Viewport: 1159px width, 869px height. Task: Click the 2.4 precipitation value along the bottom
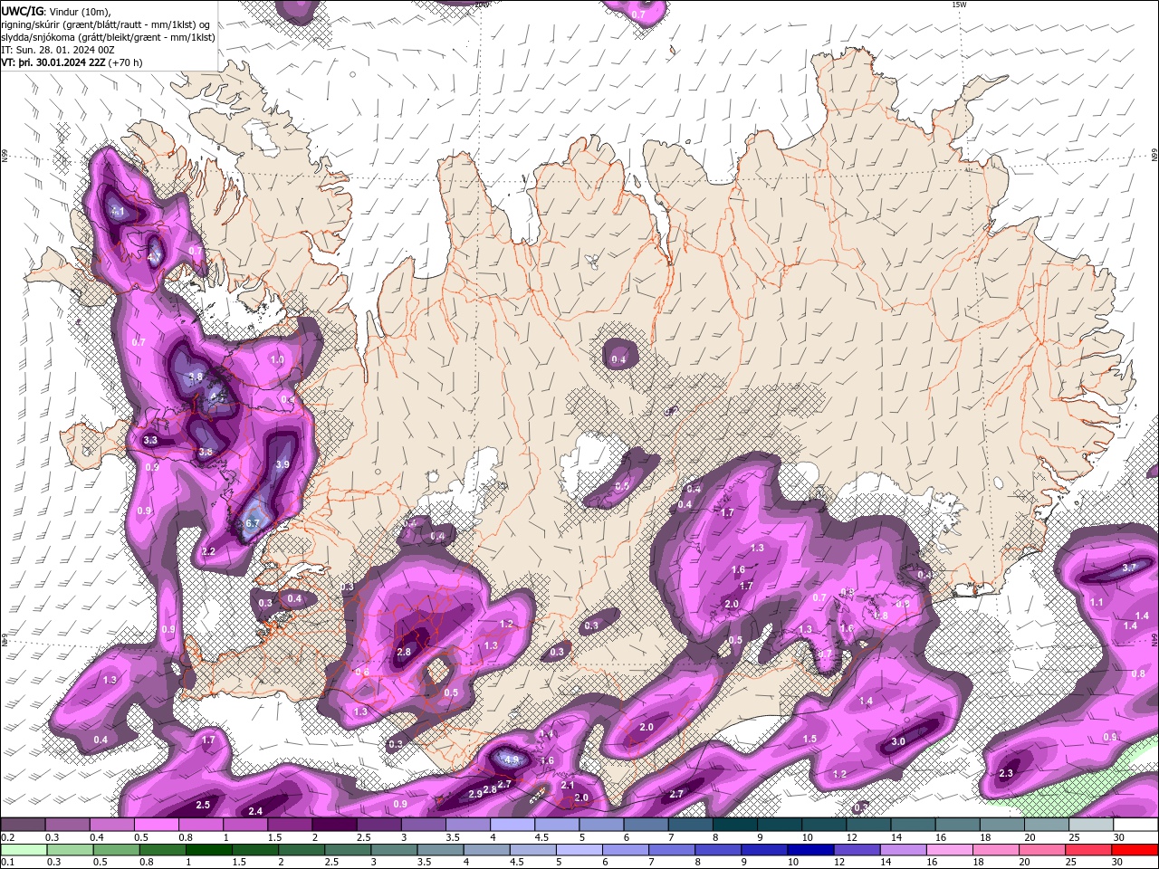(255, 811)
